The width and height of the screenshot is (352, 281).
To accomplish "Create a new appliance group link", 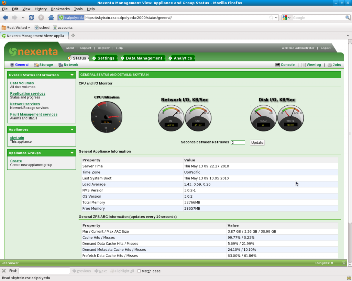I will tap(16, 161).
